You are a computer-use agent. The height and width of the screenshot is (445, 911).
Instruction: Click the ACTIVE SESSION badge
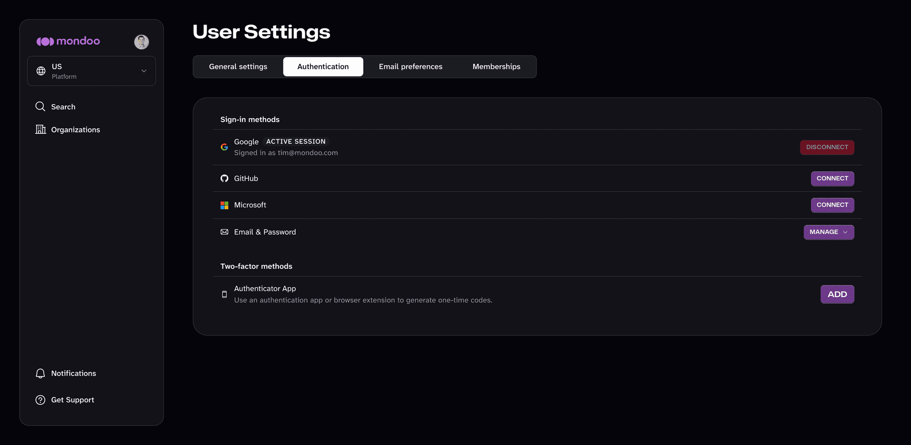click(296, 142)
